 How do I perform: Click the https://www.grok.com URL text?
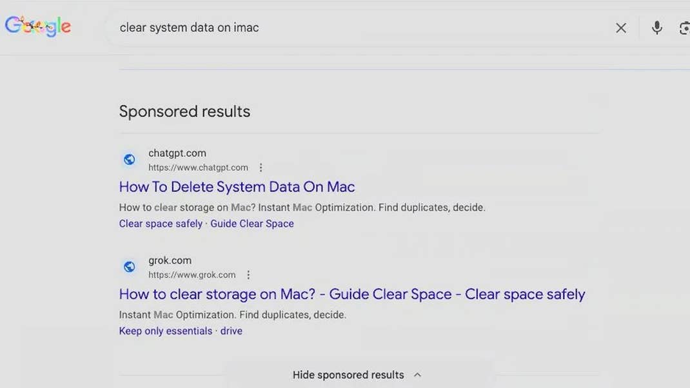click(x=192, y=274)
